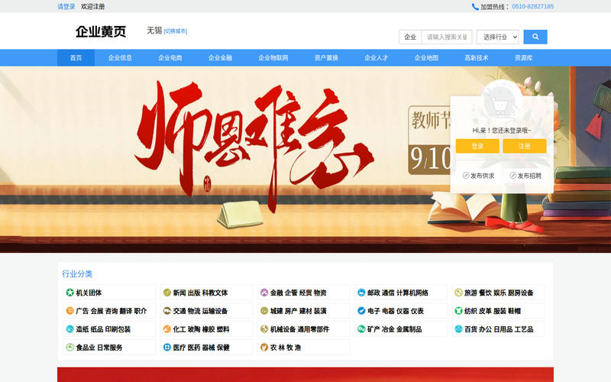Click the icon next to 新闻 出版 科教文体

[166, 293]
